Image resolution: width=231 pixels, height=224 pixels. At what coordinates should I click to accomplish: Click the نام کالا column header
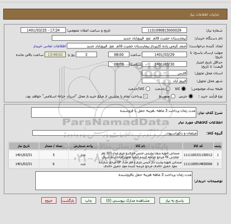point(140,146)
